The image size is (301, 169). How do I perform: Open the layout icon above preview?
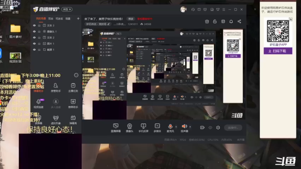click(223, 21)
